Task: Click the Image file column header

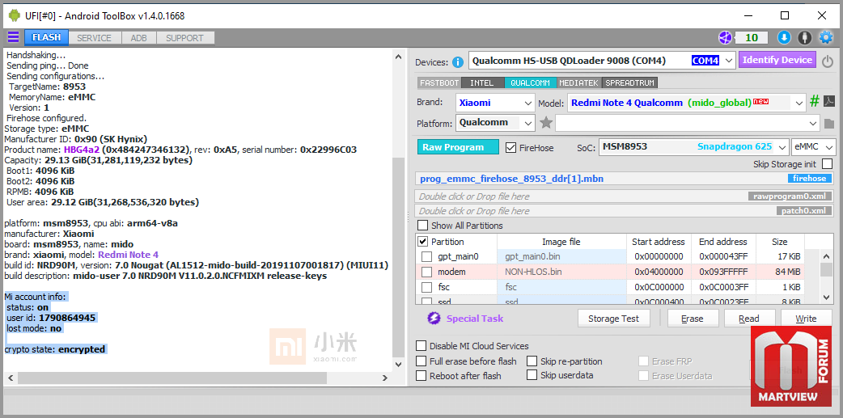Action: [561, 242]
